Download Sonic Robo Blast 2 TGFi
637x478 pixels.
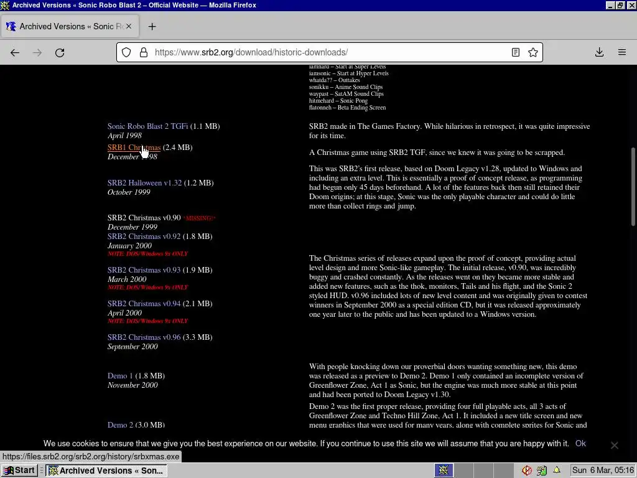[x=147, y=126]
